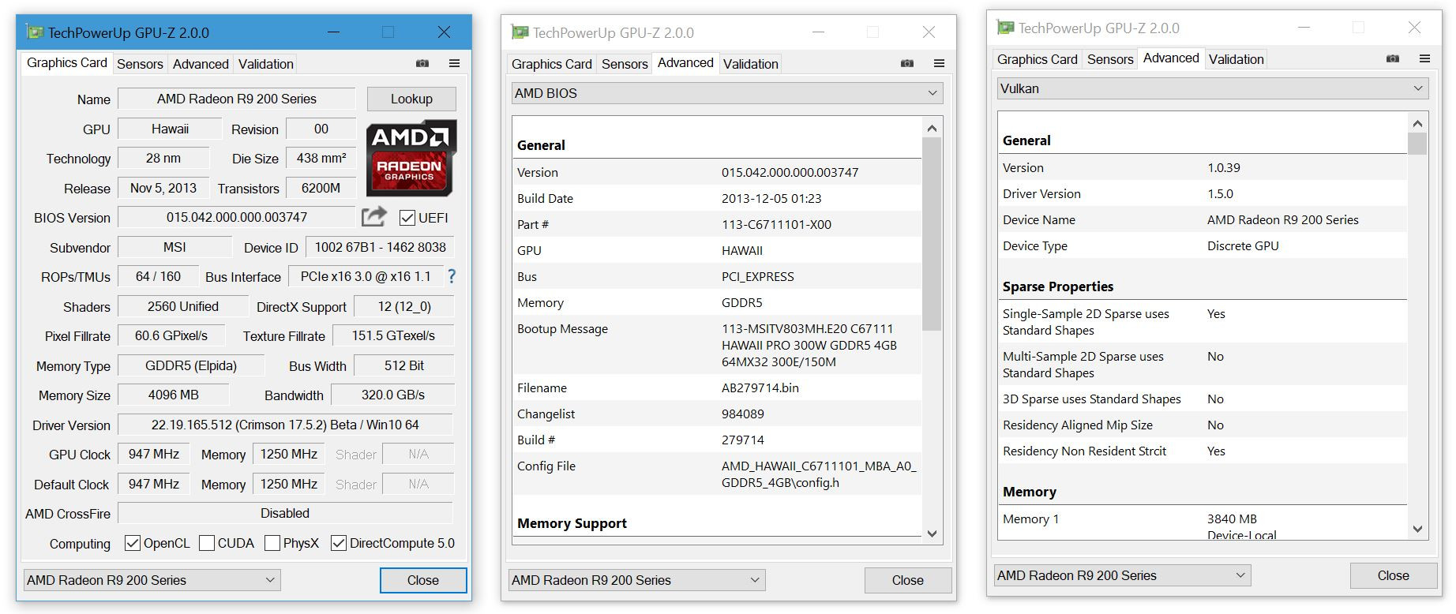Click the BIOS export share icon

point(373,217)
